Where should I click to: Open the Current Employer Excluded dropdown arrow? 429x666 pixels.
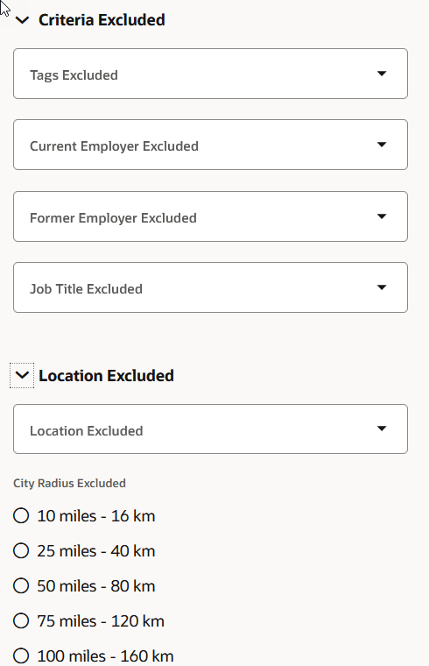tap(382, 145)
